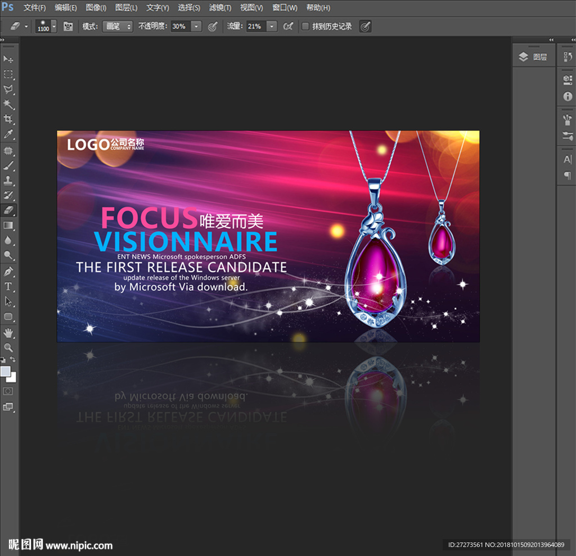The image size is (576, 556).
Task: Select the Hand tool
Action: pyautogui.click(x=8, y=333)
